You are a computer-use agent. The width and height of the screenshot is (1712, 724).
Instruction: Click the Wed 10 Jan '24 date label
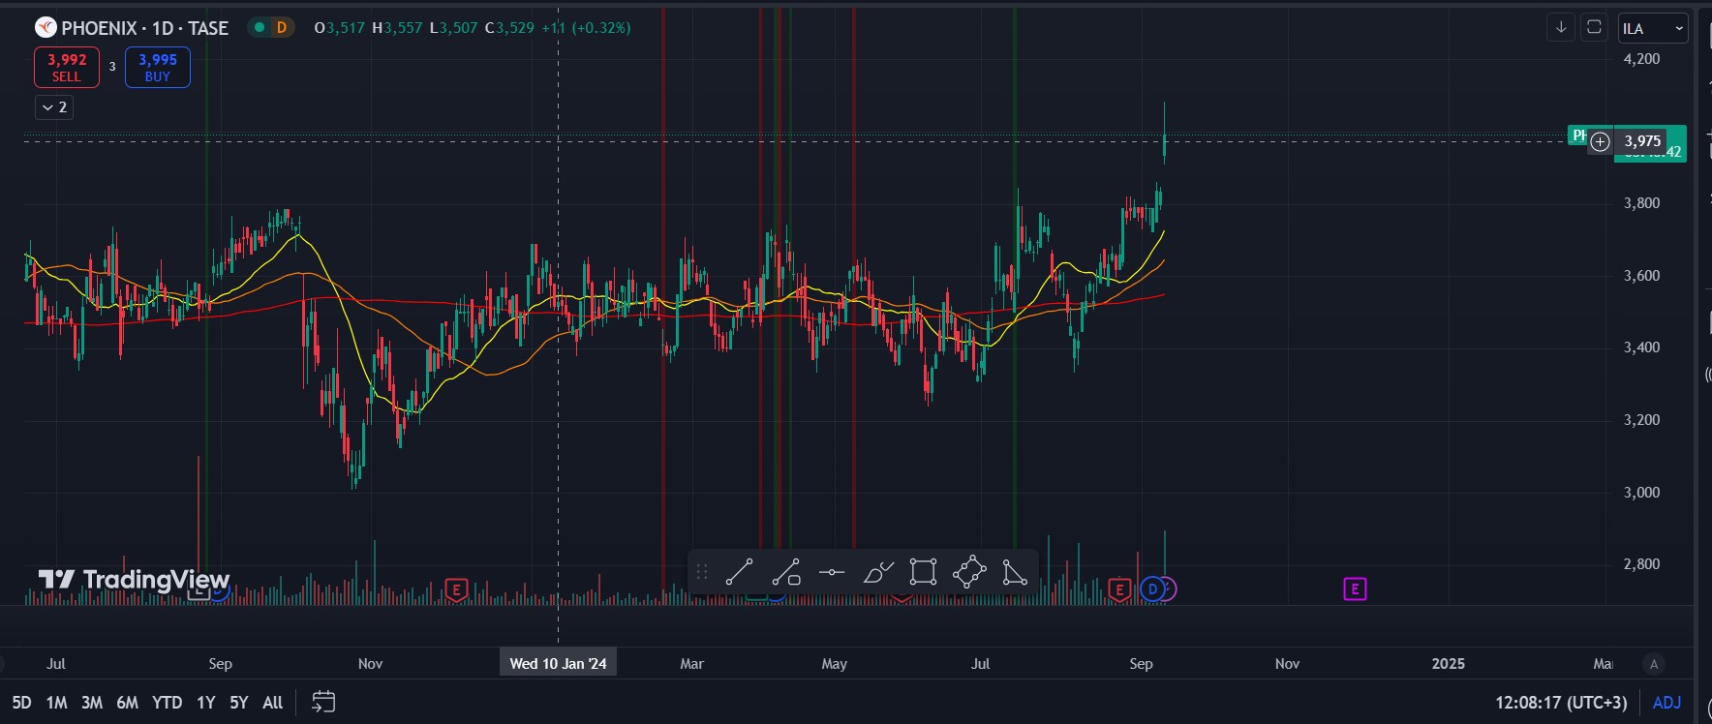559,664
